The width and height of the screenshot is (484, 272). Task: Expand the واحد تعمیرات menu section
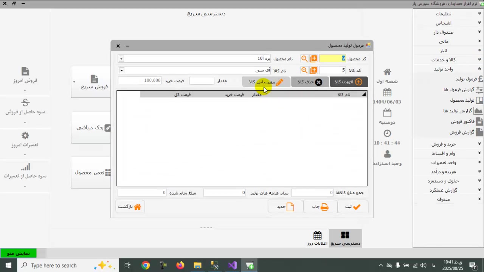click(448, 162)
